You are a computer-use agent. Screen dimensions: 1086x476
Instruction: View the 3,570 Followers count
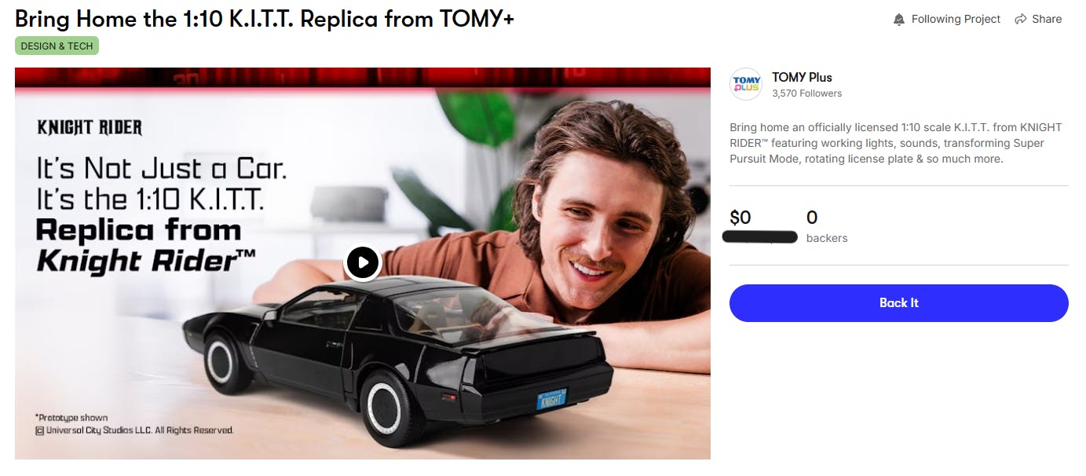click(x=806, y=93)
